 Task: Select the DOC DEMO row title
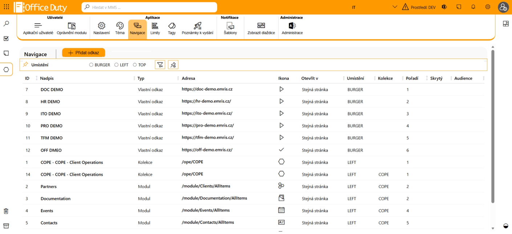(52, 89)
